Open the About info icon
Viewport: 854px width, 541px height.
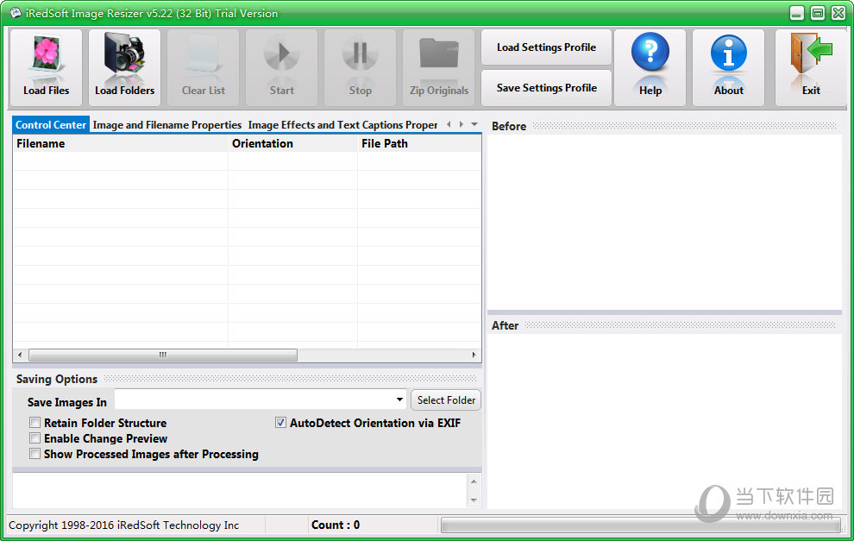729,53
